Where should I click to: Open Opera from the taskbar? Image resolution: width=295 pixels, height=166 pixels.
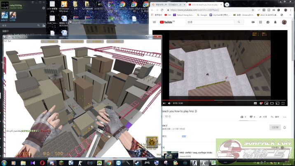(x=42, y=163)
